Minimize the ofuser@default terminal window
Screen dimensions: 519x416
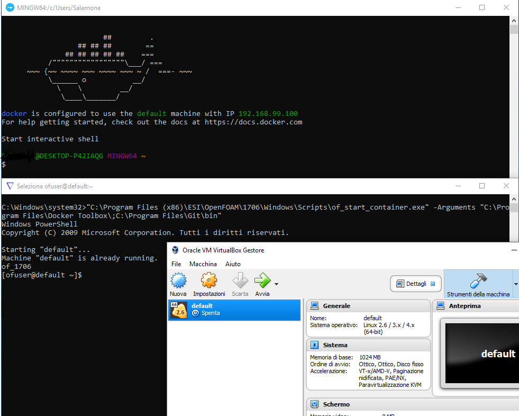click(458, 186)
